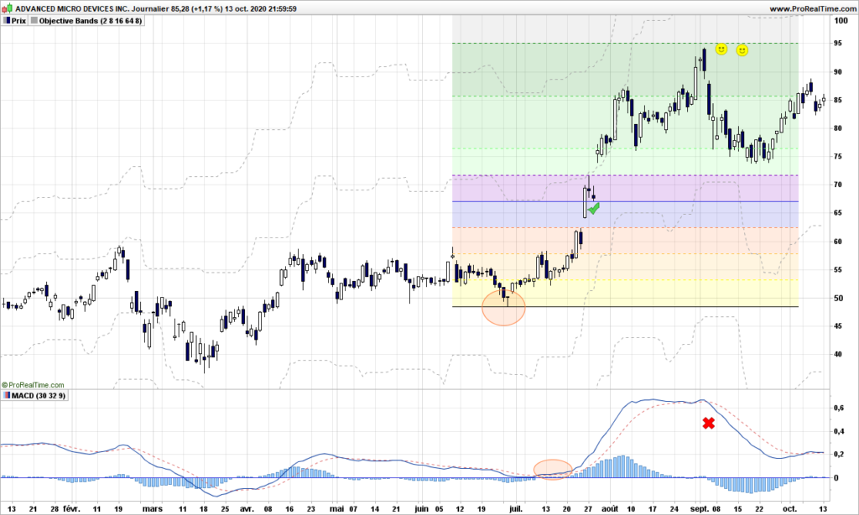Click the mai date axis label
Image resolution: width=859 pixels, height=515 pixels.
[x=336, y=508]
